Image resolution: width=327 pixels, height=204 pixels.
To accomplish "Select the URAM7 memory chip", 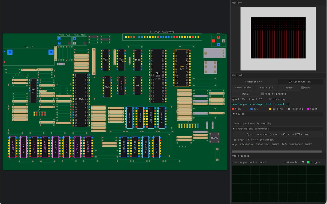I will 129,118.
